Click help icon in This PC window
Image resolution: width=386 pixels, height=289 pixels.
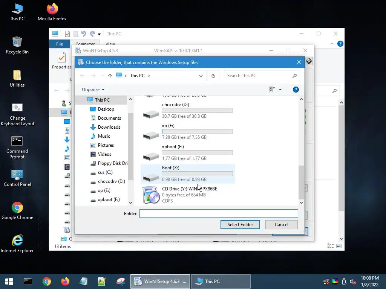[340, 44]
